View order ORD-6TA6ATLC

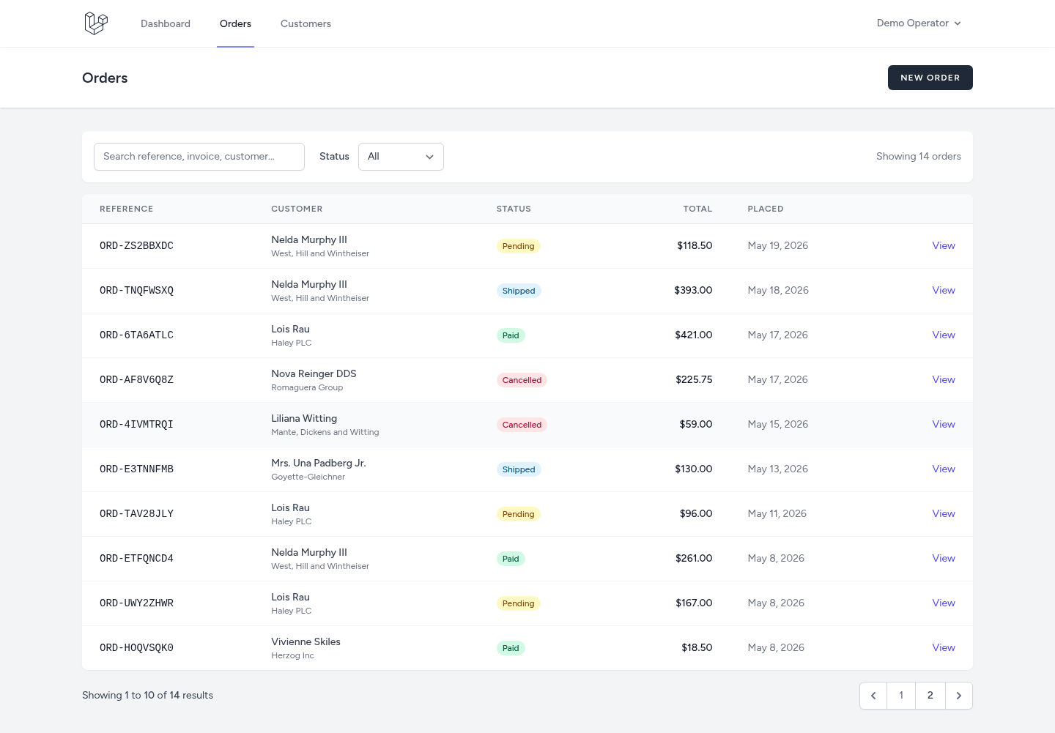944,335
